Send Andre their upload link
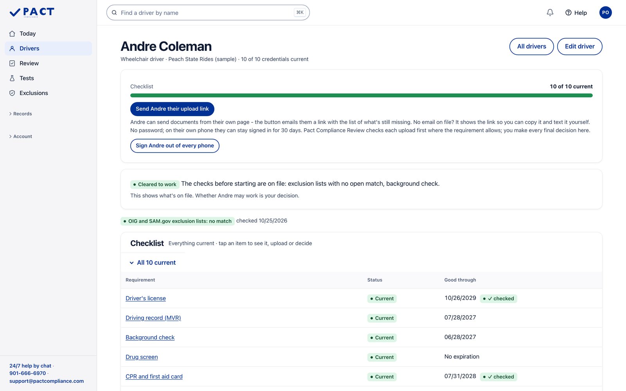This screenshot has width=626, height=391. pyautogui.click(x=172, y=109)
